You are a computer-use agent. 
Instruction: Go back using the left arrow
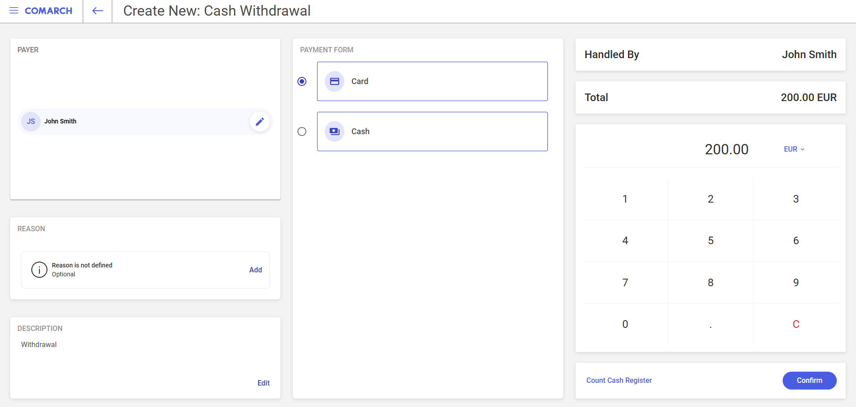[97, 11]
